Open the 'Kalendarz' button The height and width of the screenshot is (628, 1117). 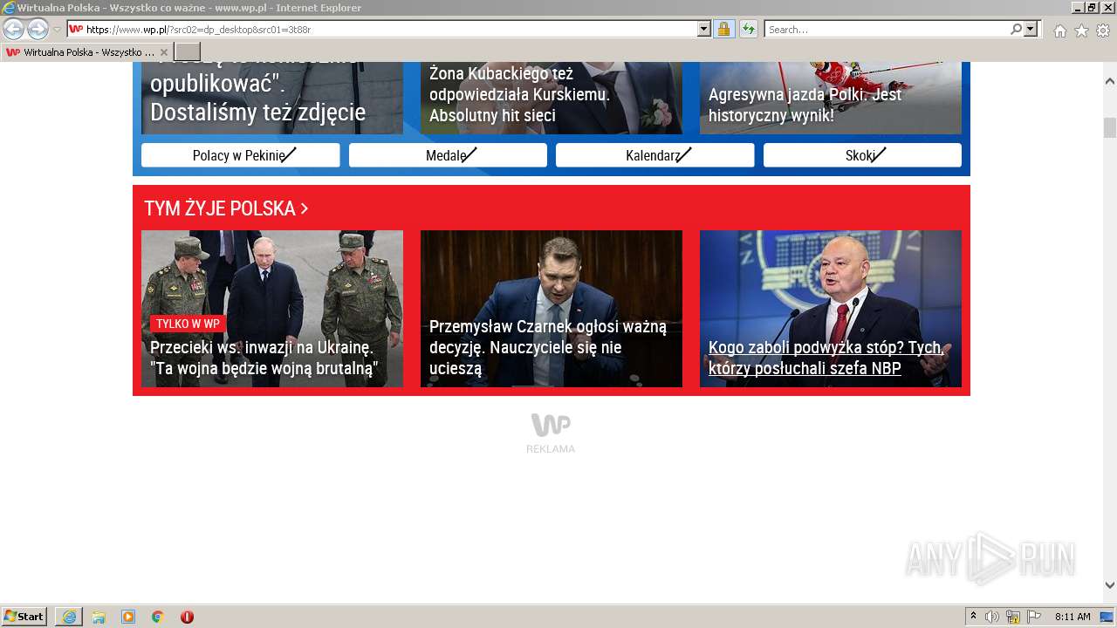pos(654,155)
